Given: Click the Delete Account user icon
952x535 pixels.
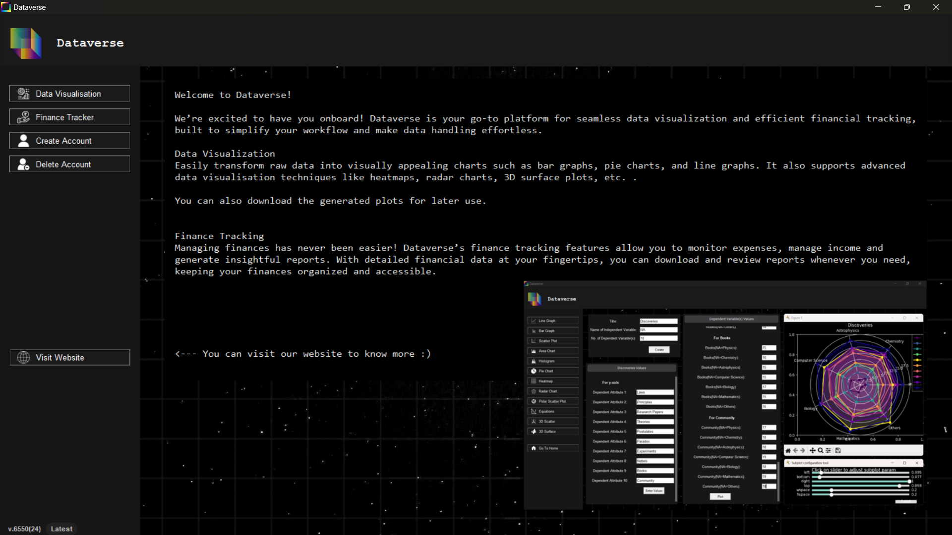Looking at the screenshot, I should coord(23,164).
